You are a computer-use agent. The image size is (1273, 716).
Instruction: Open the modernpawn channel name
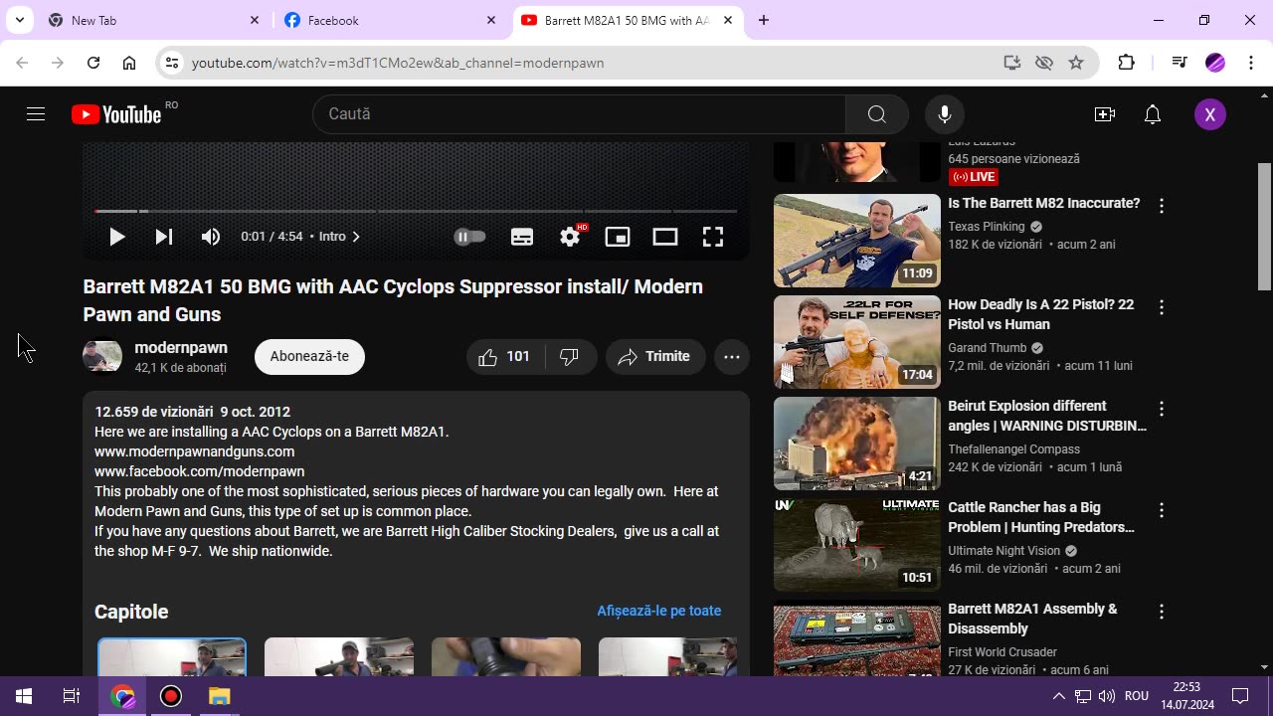click(x=181, y=348)
